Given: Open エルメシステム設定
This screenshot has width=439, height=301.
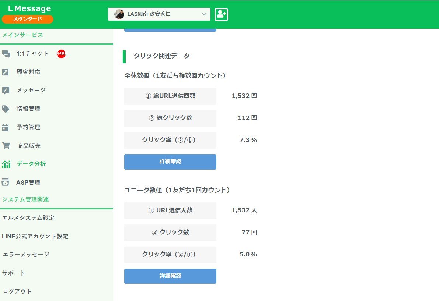Looking at the screenshot, I should 28,218.
